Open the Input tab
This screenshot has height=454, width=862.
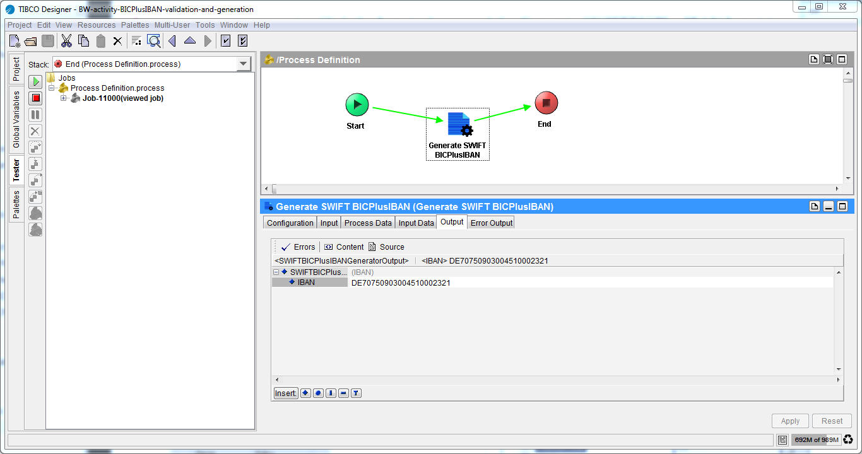coord(329,223)
